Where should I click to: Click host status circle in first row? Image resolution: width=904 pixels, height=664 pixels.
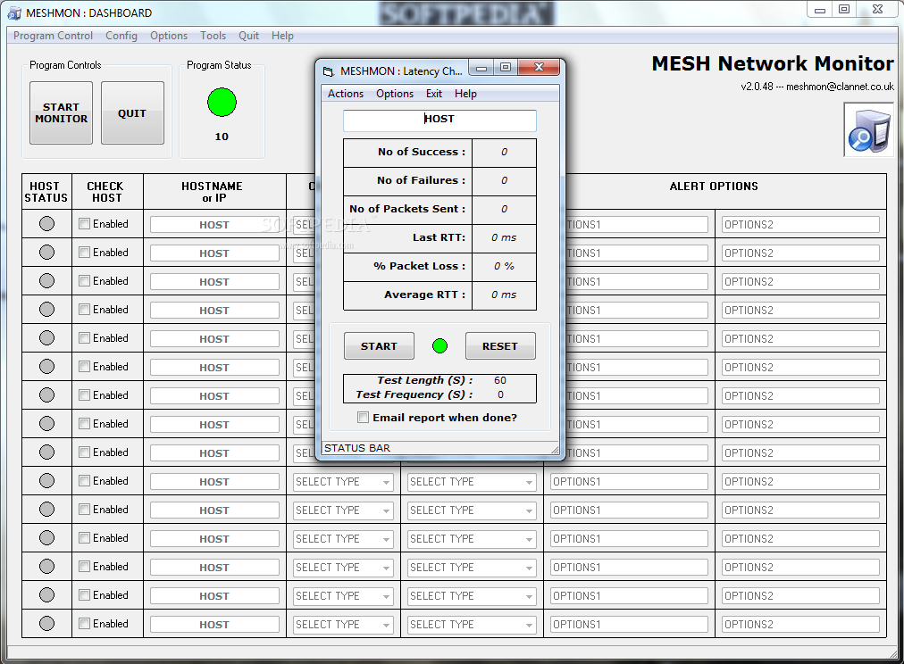46,223
